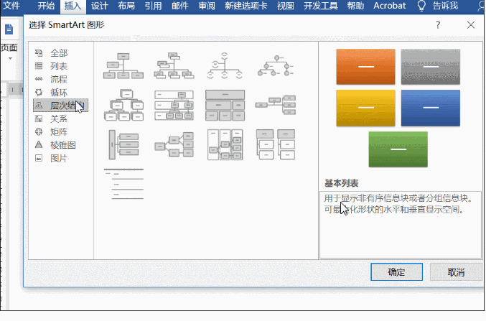Click the orange preview block
Image resolution: width=486 pixels, height=321 pixels.
click(x=365, y=67)
